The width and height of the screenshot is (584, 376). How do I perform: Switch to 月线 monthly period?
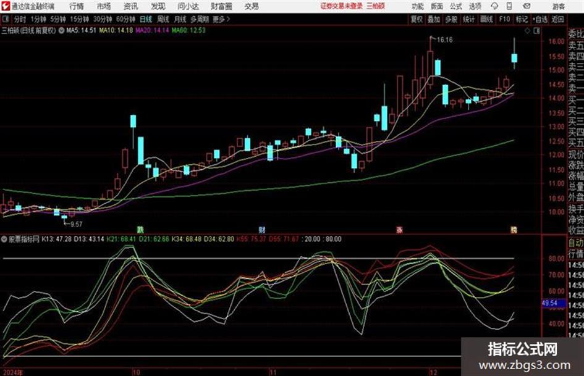coord(180,19)
